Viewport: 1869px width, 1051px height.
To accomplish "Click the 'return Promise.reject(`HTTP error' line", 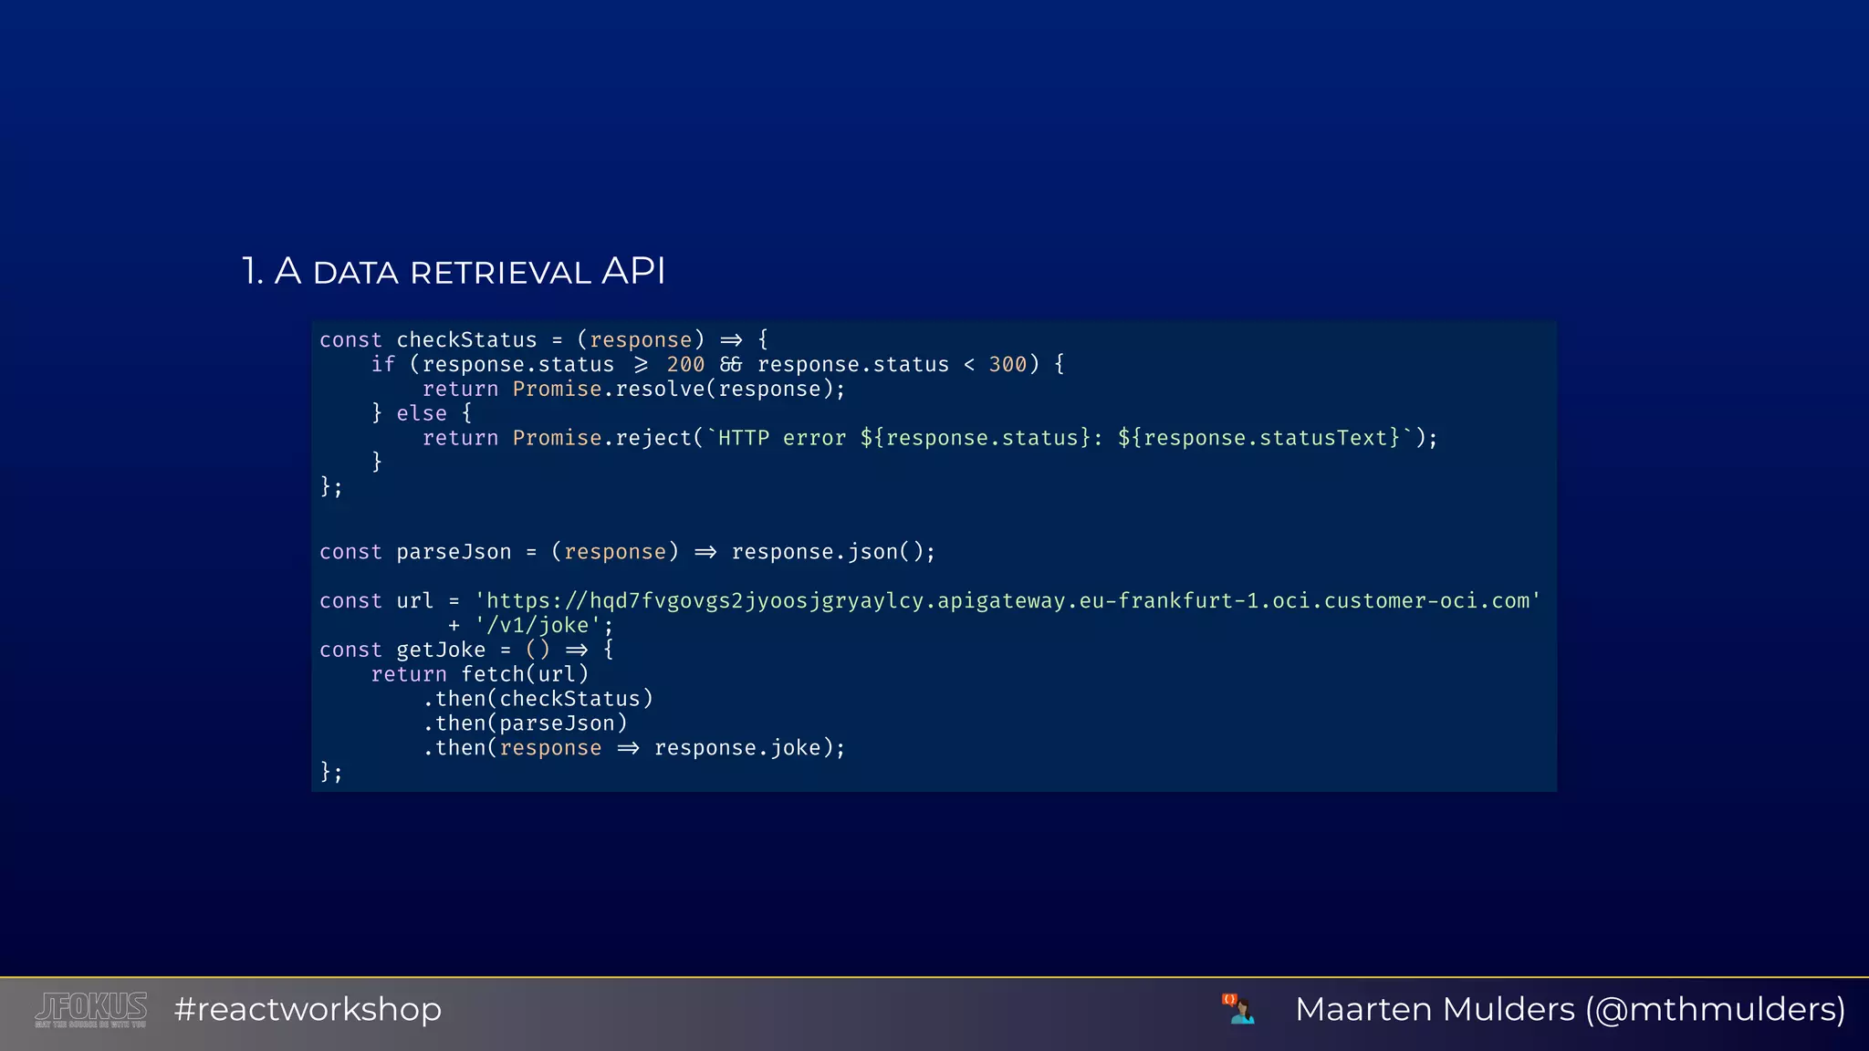I will tap(930, 438).
